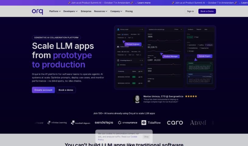Follow the first banner's Learn more link
This screenshot has width=248, height=146.
tap(144, 3)
